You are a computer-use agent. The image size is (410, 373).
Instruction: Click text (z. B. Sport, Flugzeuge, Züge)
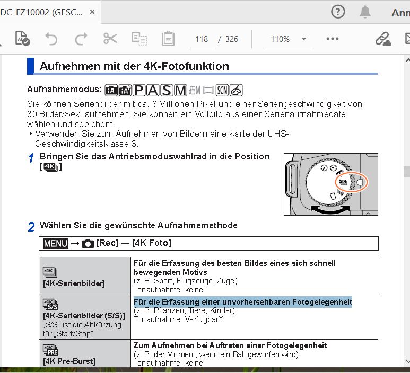186,281
